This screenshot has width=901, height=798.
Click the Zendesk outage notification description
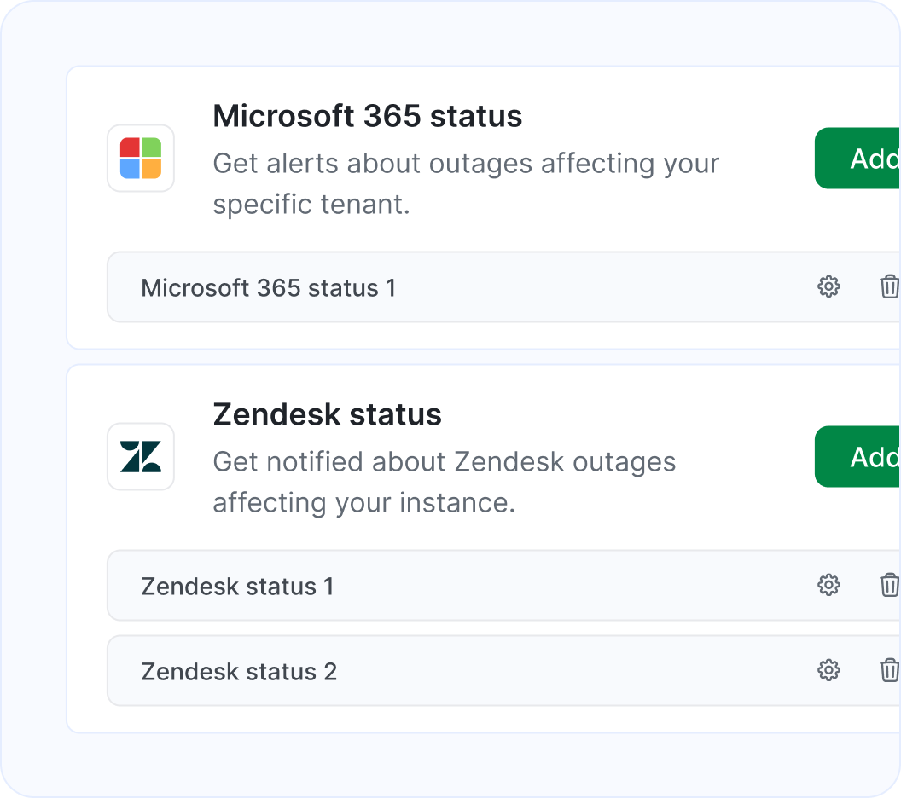pos(444,481)
